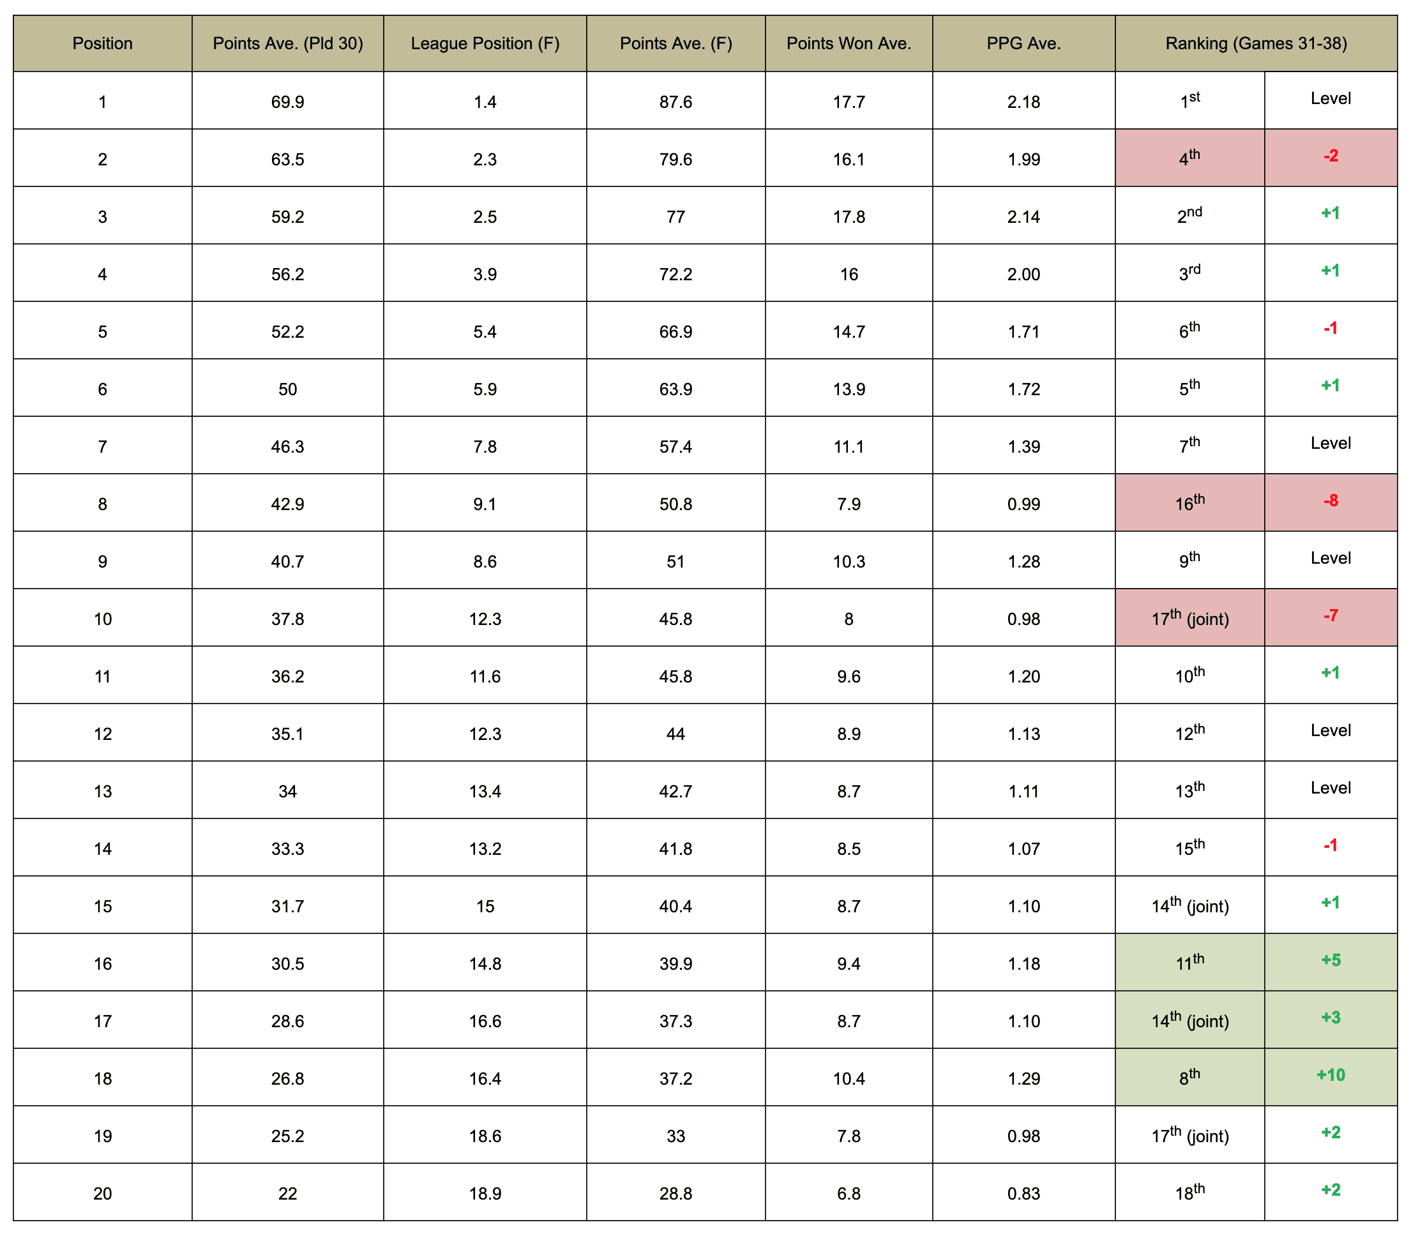Click the red -8 ranking change cell
This screenshot has width=1418, height=1243.
[1331, 503]
